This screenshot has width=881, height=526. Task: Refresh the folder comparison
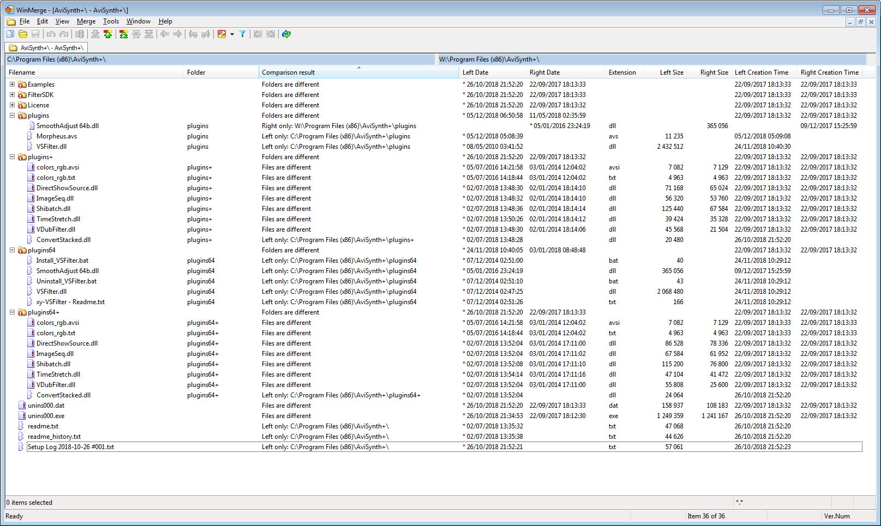tap(286, 34)
